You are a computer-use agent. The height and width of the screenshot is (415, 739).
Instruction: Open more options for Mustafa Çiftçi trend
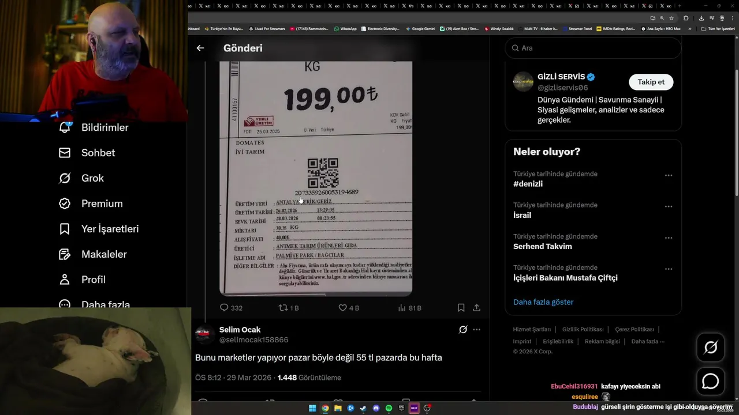tap(669, 269)
